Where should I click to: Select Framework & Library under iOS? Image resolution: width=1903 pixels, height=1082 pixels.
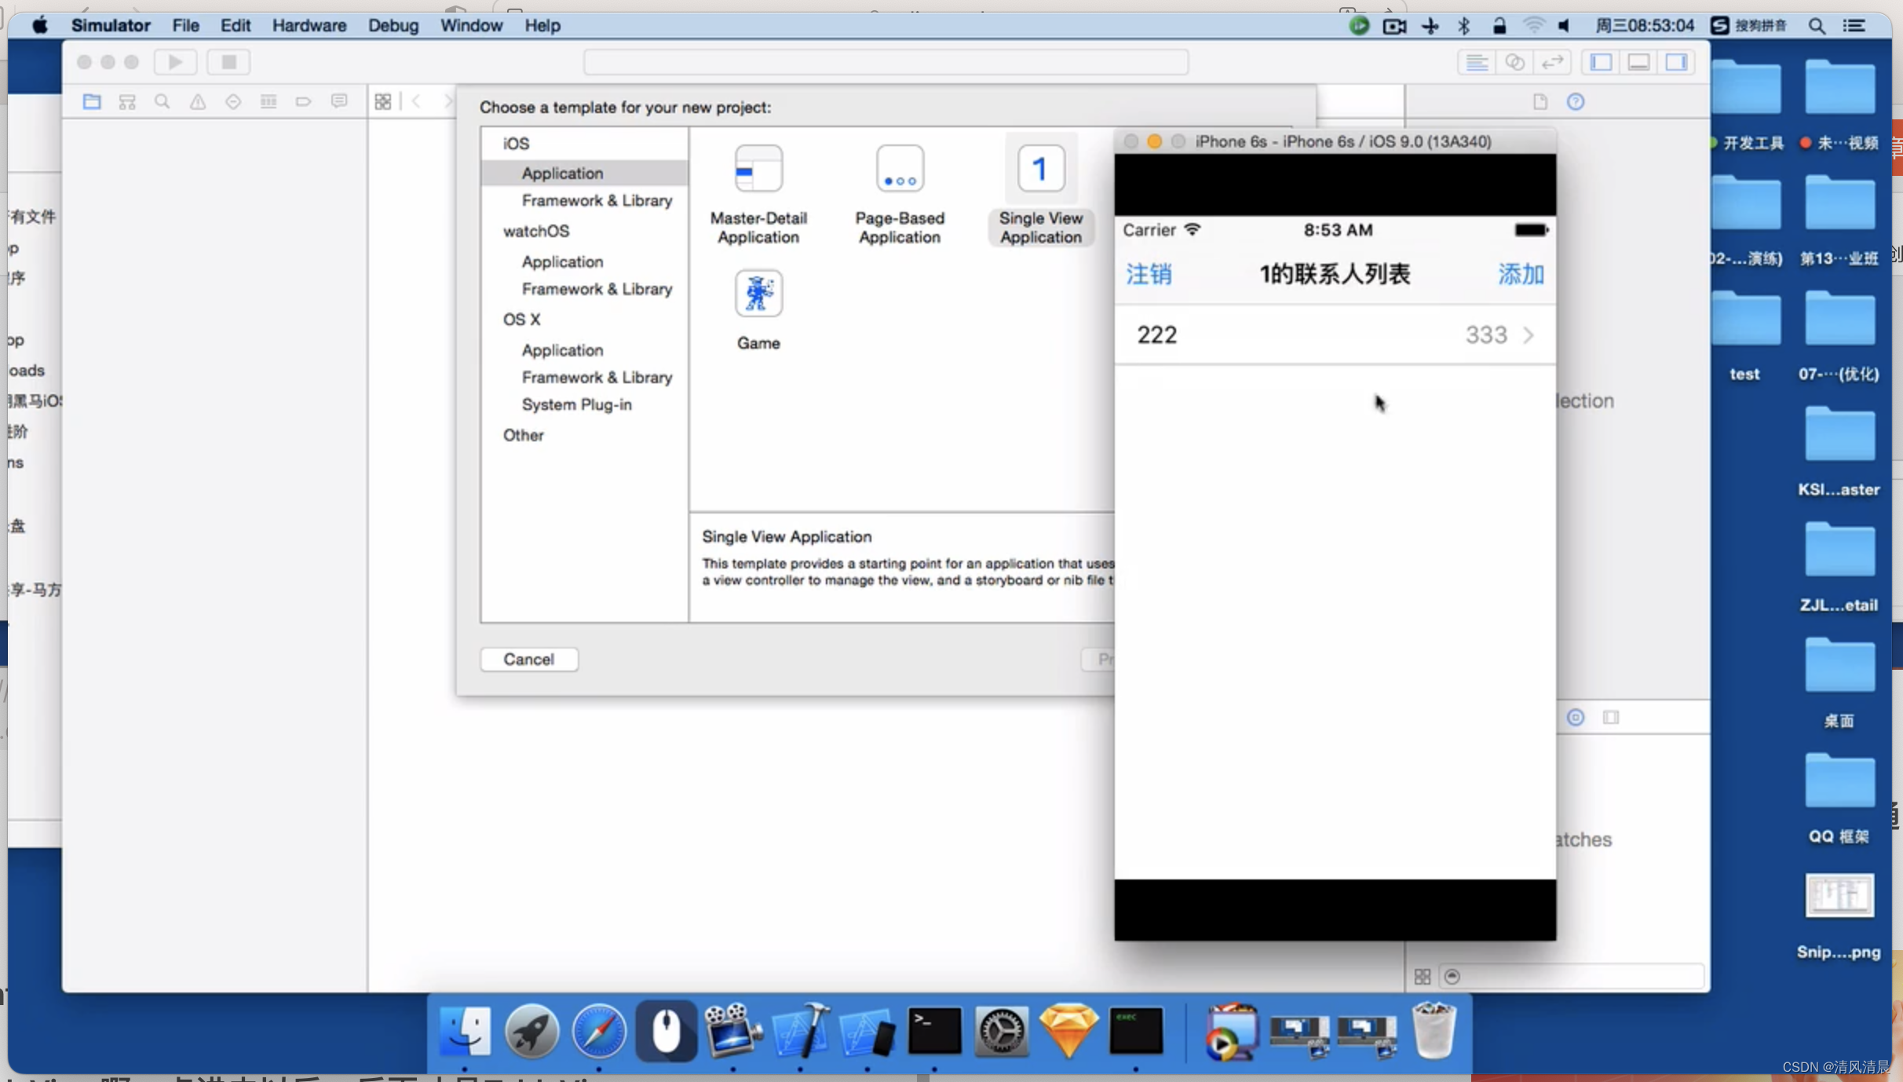pyautogui.click(x=597, y=200)
